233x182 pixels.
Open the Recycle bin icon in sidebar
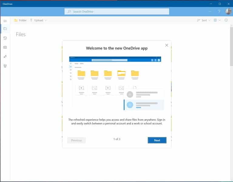(x=5, y=66)
